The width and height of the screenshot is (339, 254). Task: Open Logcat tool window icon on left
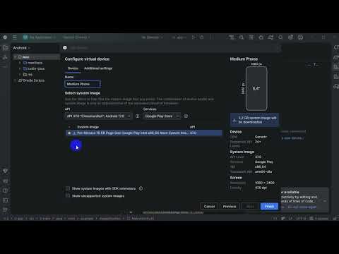(x=5, y=181)
